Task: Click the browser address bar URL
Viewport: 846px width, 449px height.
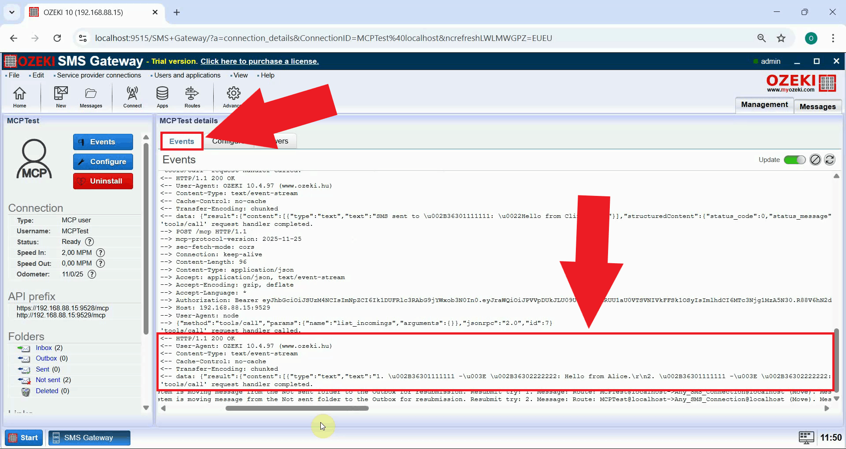Action: pos(323,38)
